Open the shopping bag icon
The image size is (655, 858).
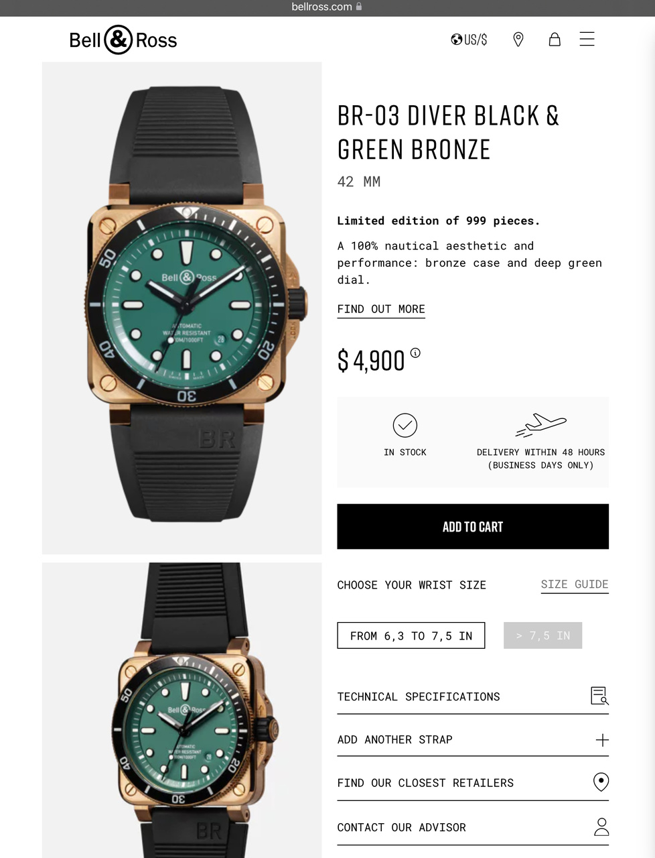(555, 40)
